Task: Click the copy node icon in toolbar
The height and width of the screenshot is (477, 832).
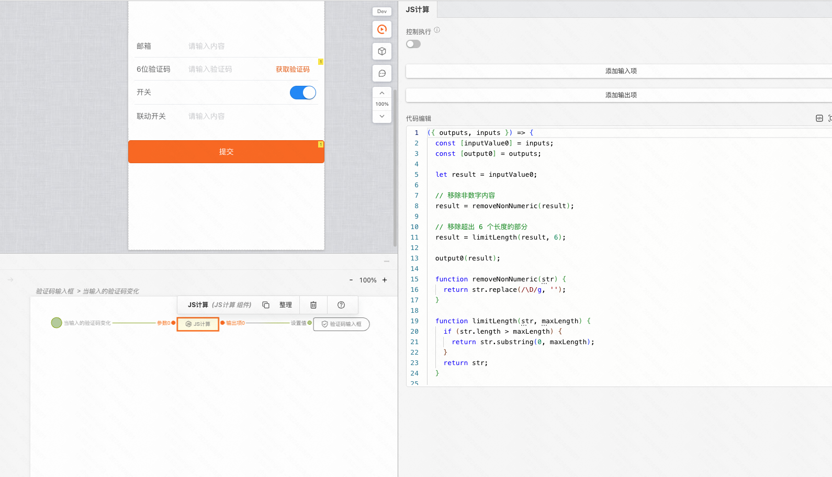Action: point(266,305)
